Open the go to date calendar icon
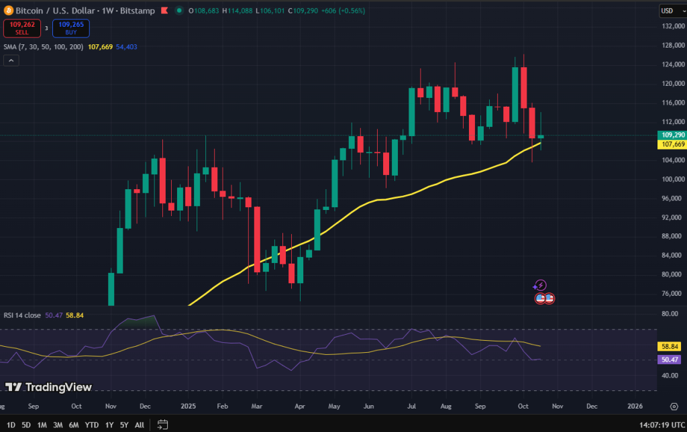This screenshot has height=432, width=687. 162,425
